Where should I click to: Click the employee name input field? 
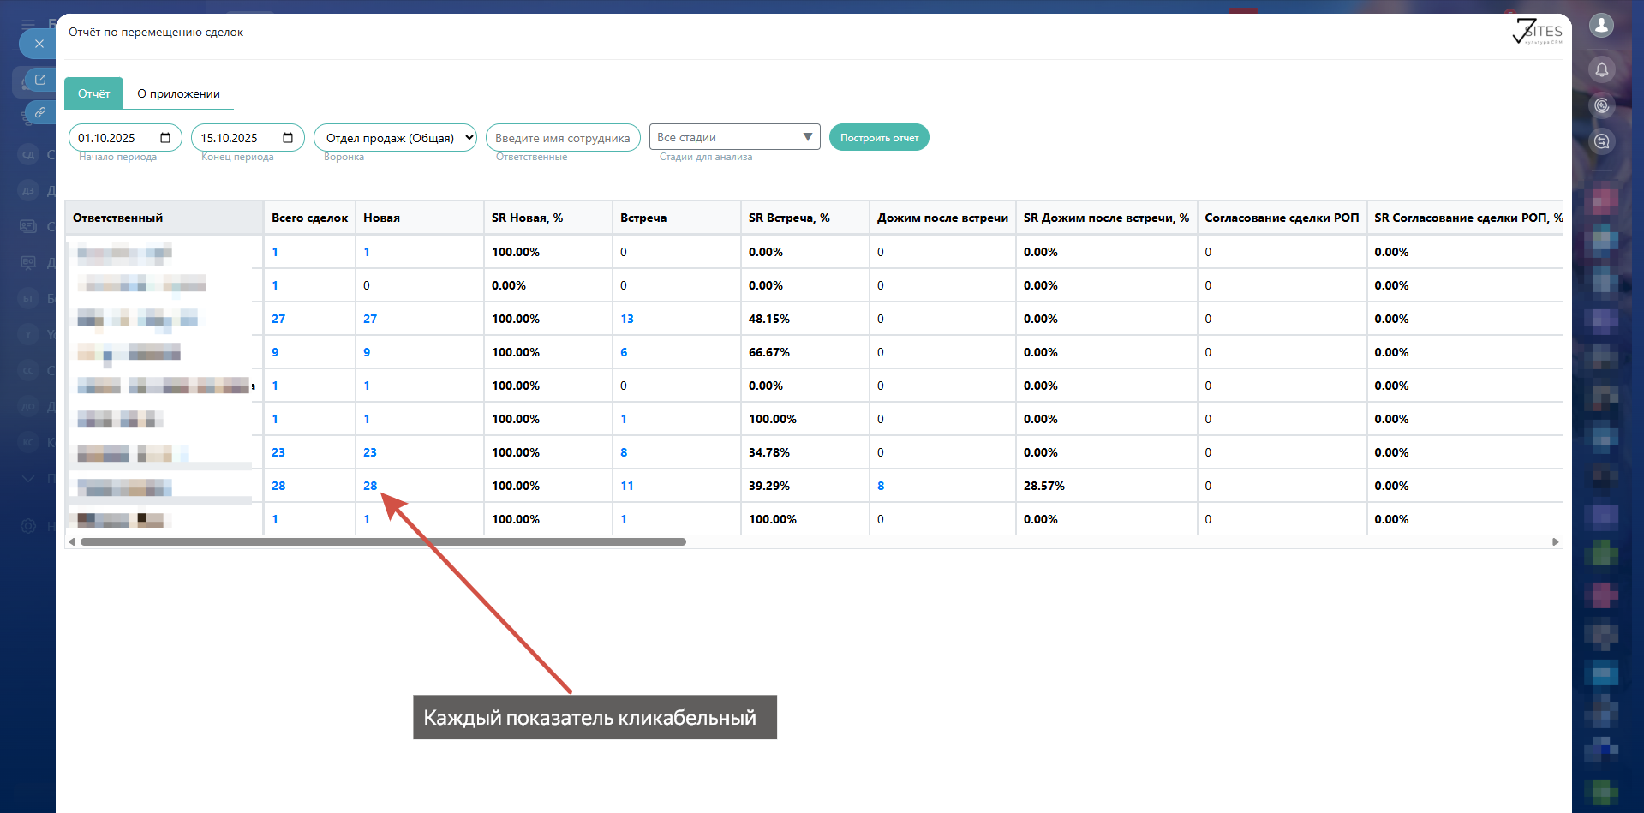[562, 138]
